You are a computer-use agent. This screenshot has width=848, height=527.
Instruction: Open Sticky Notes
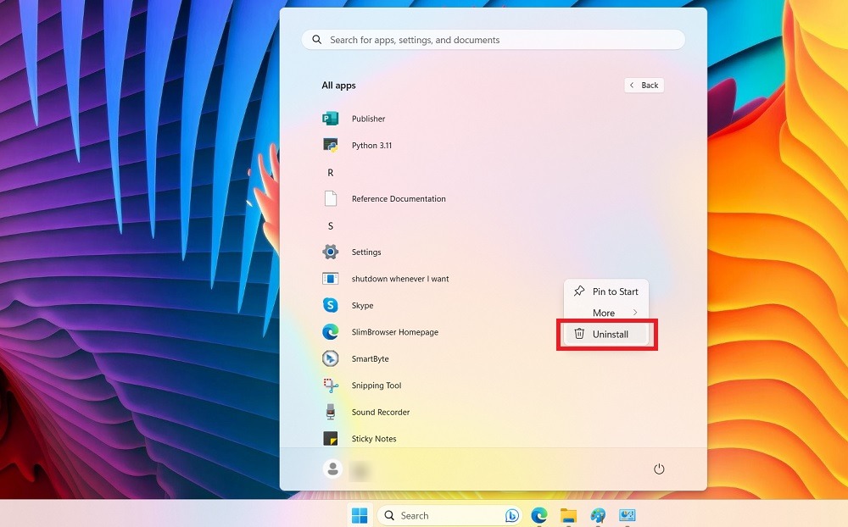pos(373,438)
